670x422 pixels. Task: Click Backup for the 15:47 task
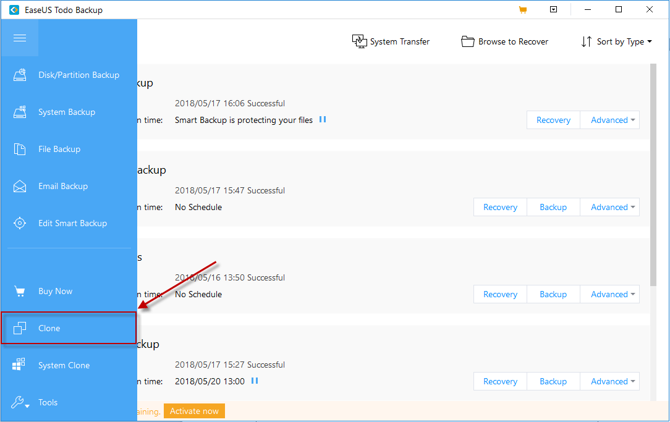point(553,207)
